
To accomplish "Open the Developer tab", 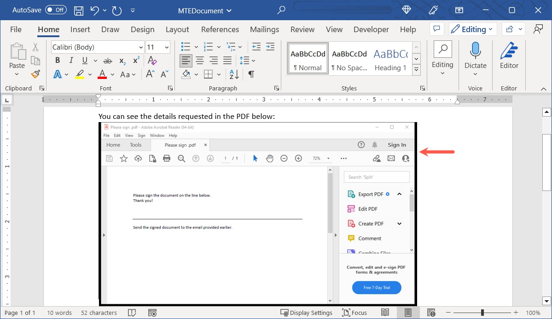I will pos(371,29).
